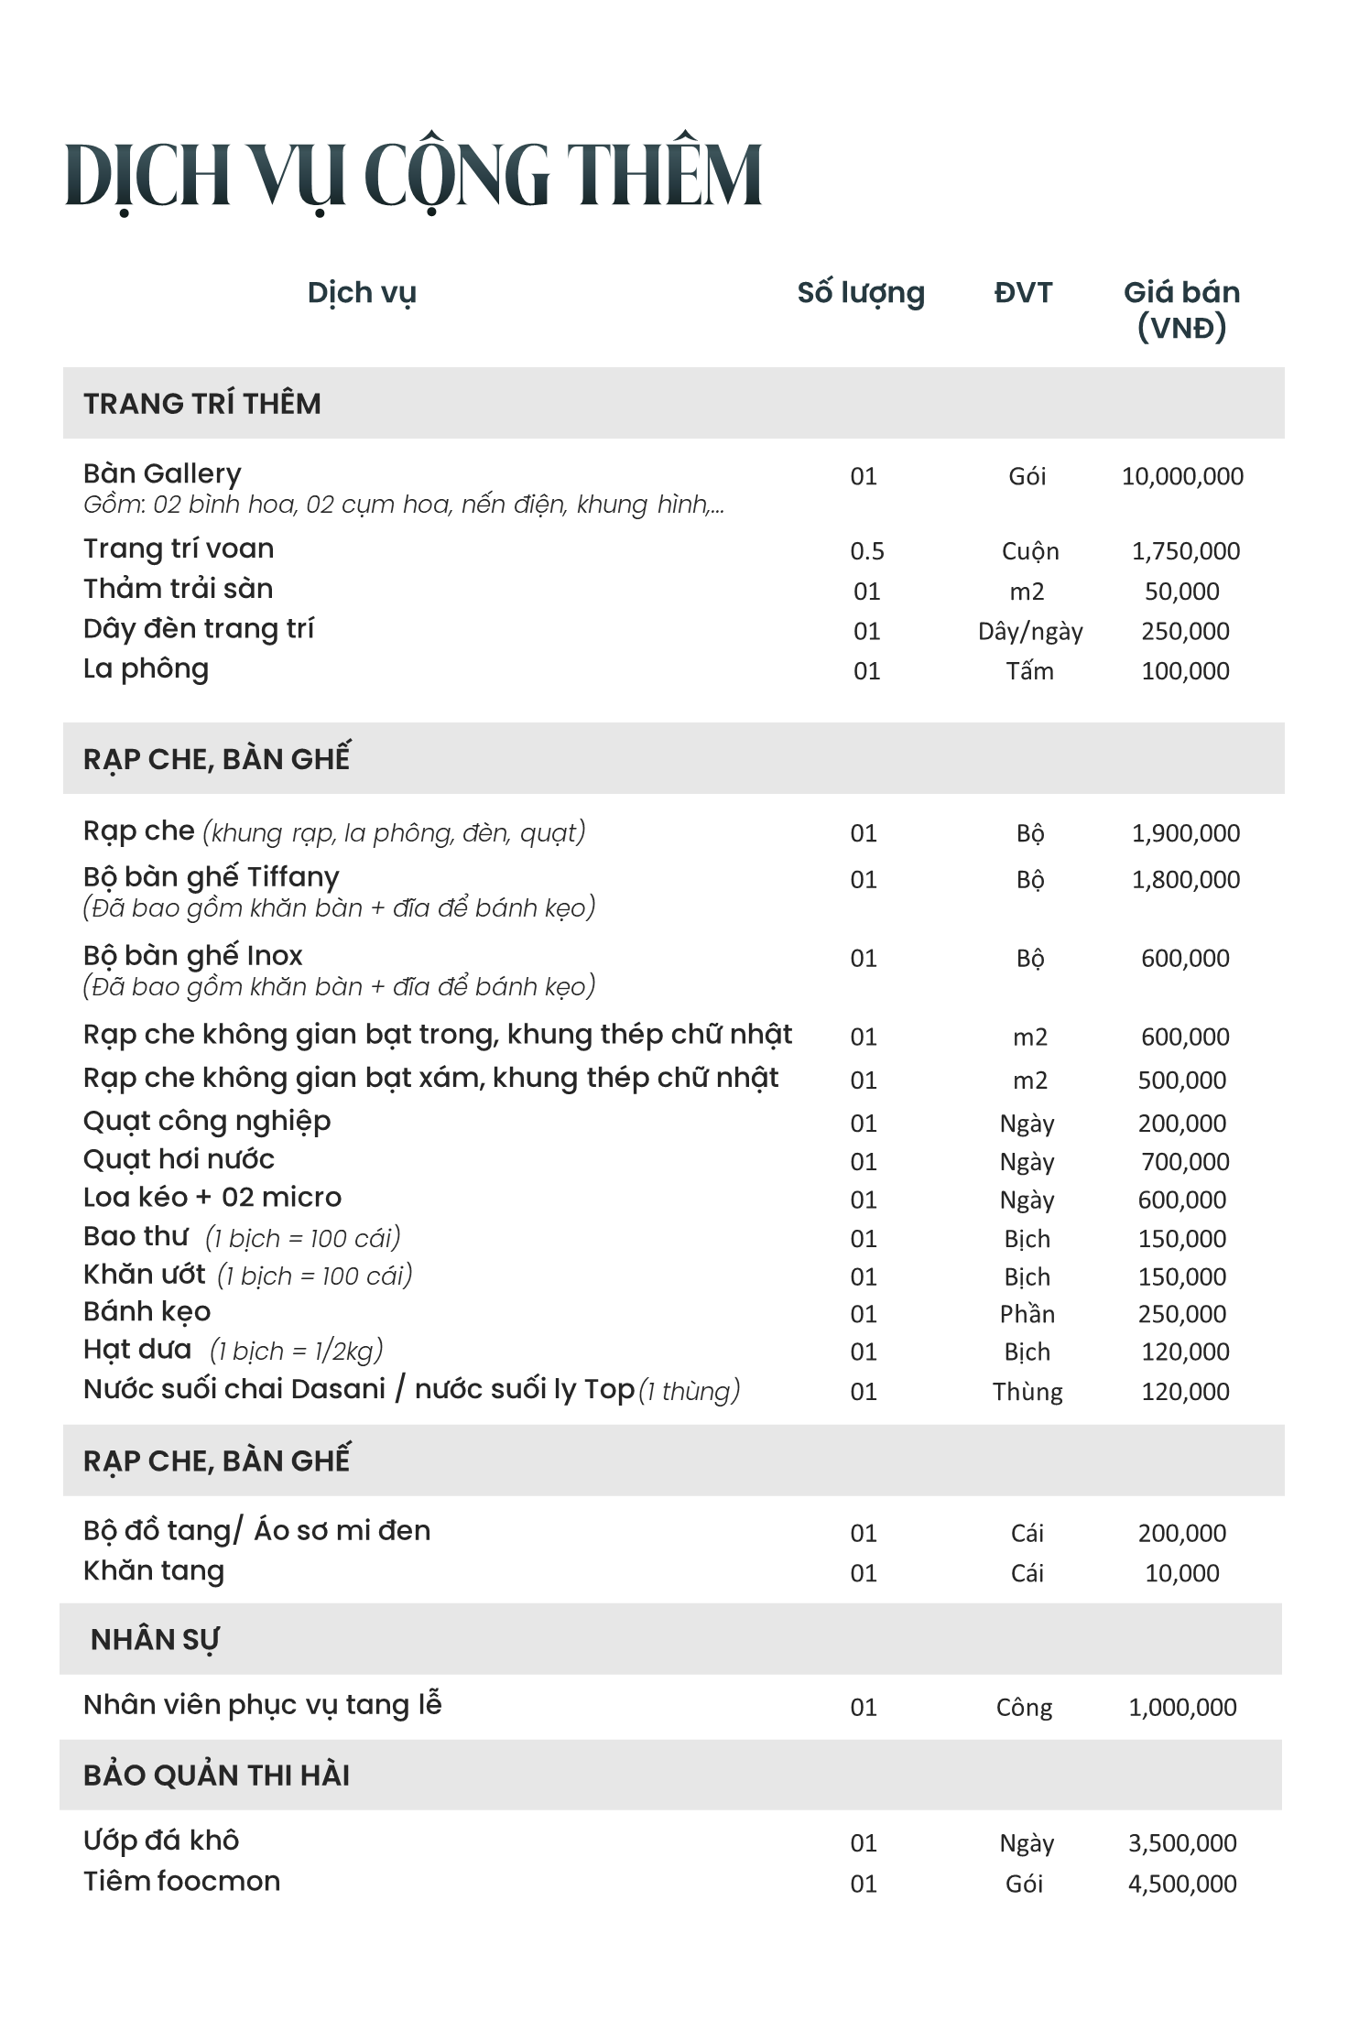Click the 'Bàn Gallery' service name

coord(162,473)
